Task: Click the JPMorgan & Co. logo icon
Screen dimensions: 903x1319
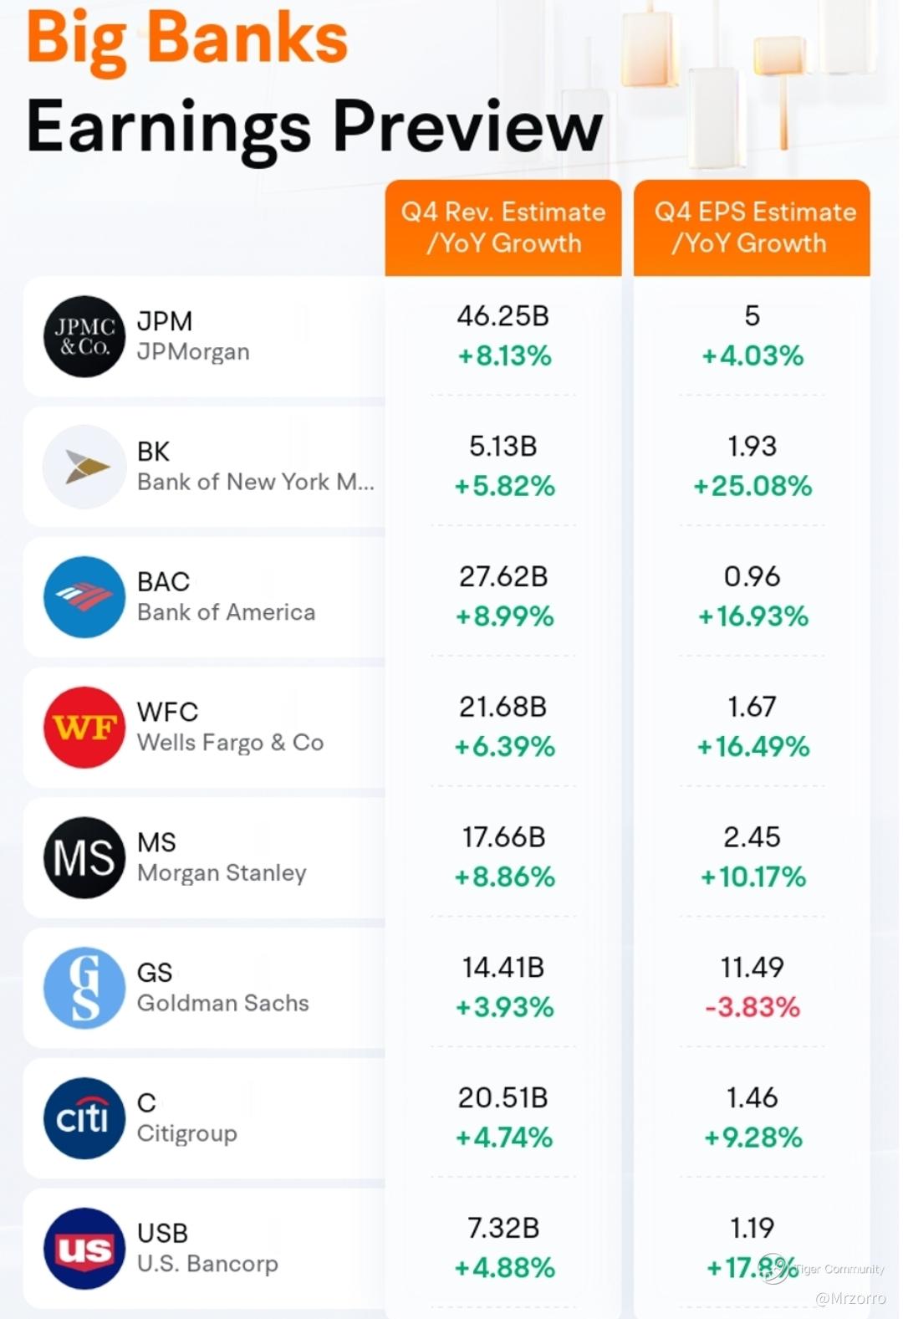Action: [x=84, y=336]
